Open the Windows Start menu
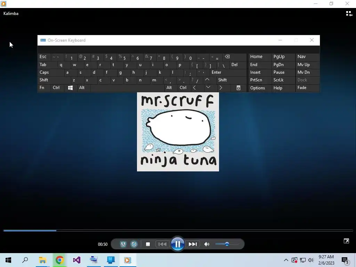 (8, 260)
